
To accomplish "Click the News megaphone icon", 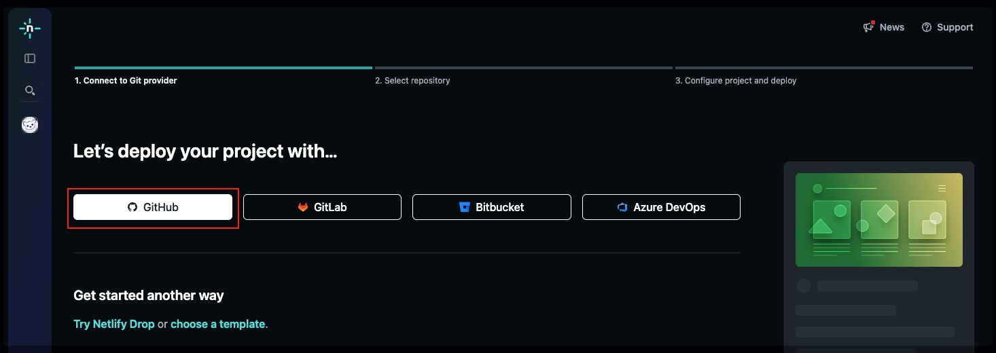I will coord(868,27).
